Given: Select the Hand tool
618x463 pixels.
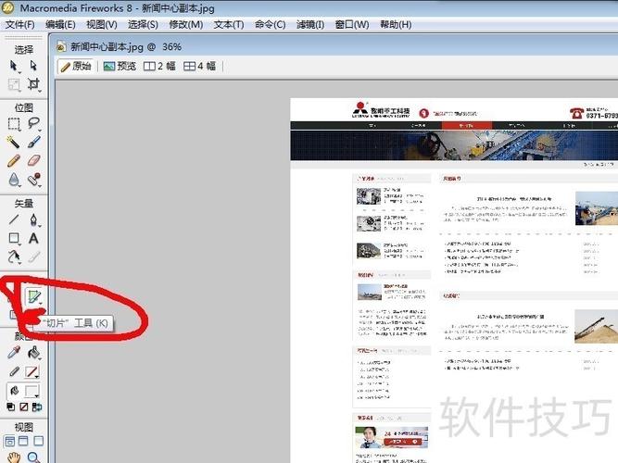Looking at the screenshot, I should pyautogui.click(x=14, y=457).
